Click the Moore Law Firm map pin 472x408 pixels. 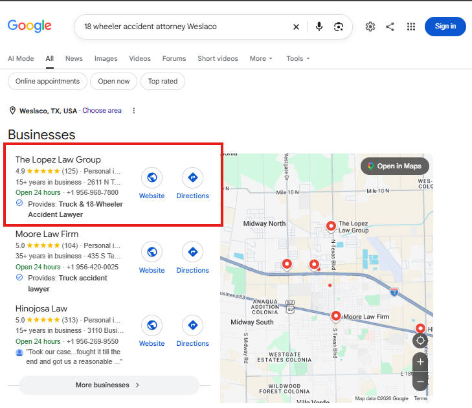point(335,317)
